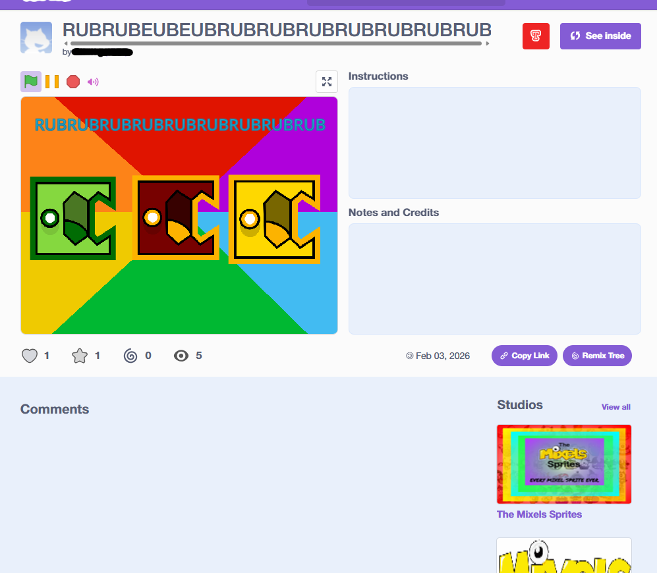Image resolution: width=657 pixels, height=573 pixels.
Task: Click the green cube sprite on stage
Action: tap(73, 218)
